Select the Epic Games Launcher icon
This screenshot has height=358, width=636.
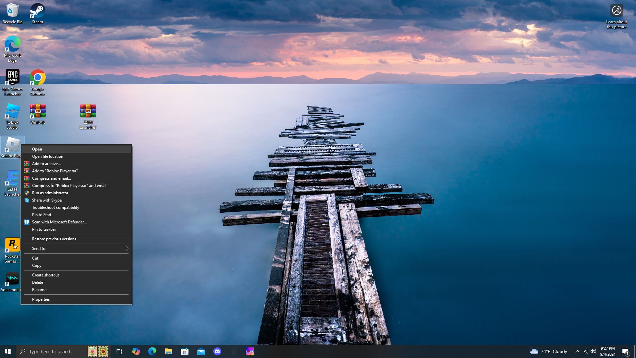tap(12, 82)
